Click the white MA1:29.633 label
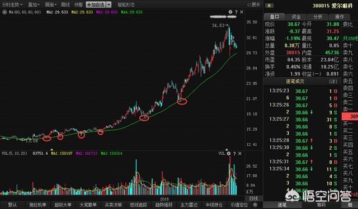Viewport: 358px width, 209px height. [57, 12]
